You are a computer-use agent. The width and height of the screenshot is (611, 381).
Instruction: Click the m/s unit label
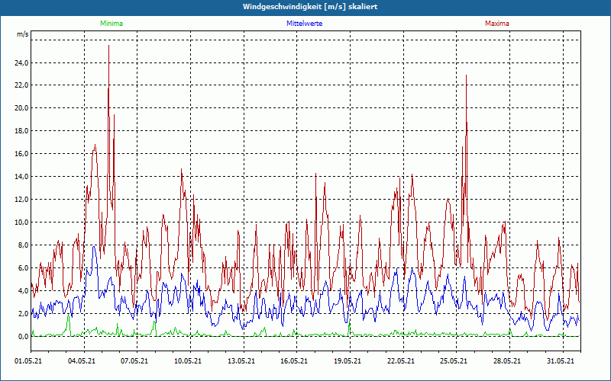pyautogui.click(x=23, y=34)
